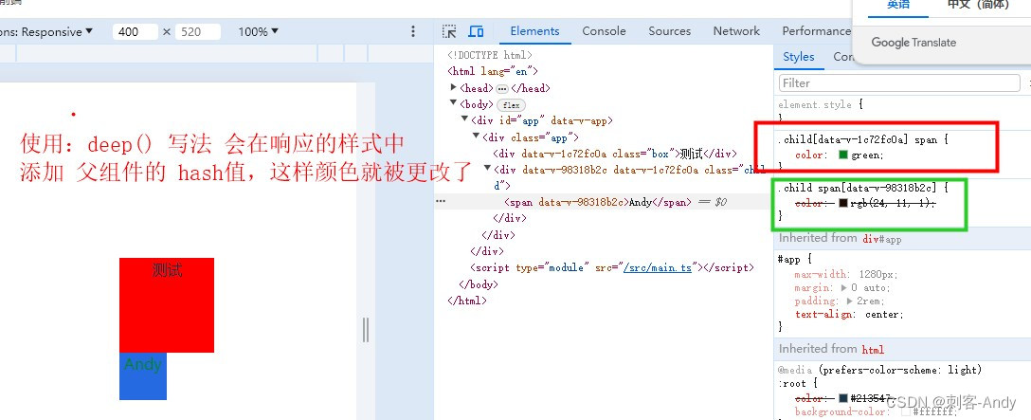This screenshot has width=1031, height=420.
Task: Click the .child span[data-v-98318b2c] selector
Action: point(860,189)
